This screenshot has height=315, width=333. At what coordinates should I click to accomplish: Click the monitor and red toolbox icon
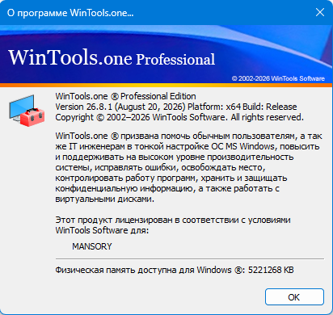pyautogui.click(x=27, y=110)
